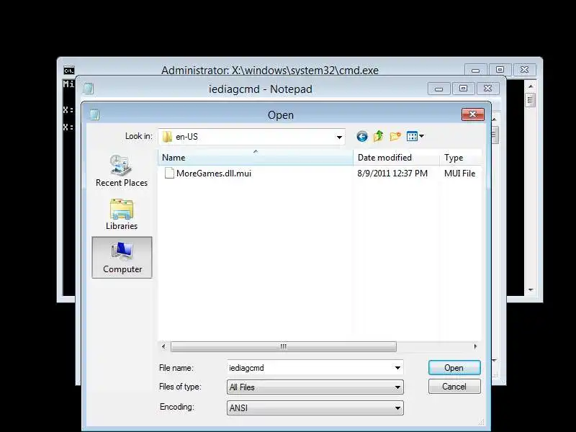Click the Notepad icon in Open dialog title bar
Screen dimensions: 576x432
click(94, 114)
